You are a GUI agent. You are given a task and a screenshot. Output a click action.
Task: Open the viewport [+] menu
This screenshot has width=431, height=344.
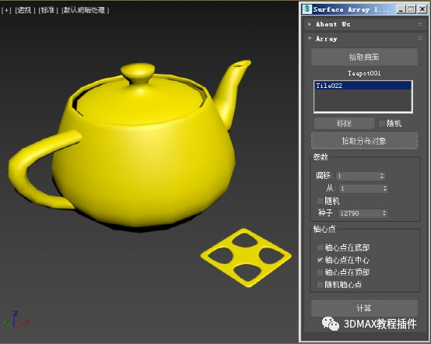[x=6, y=10]
